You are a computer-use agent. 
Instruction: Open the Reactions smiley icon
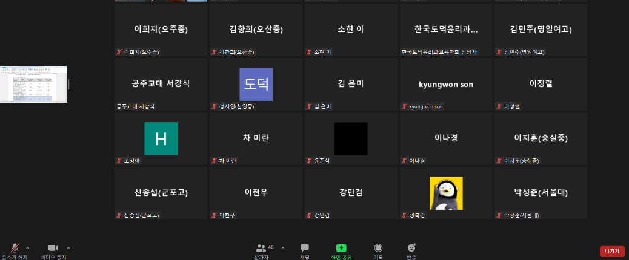pos(411,248)
